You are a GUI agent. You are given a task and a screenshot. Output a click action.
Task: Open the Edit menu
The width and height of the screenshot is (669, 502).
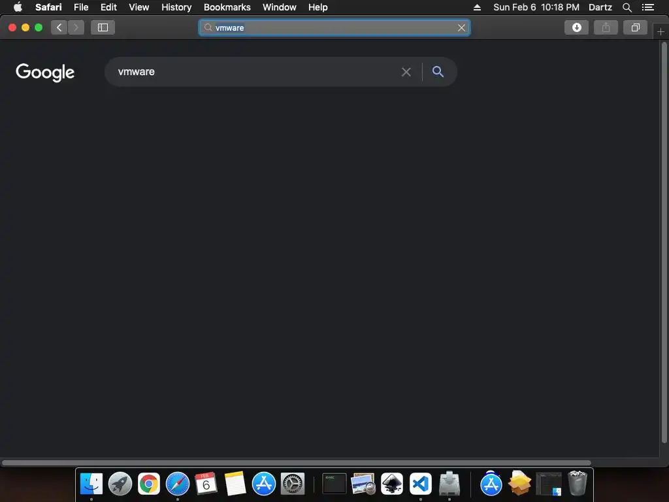(108, 7)
